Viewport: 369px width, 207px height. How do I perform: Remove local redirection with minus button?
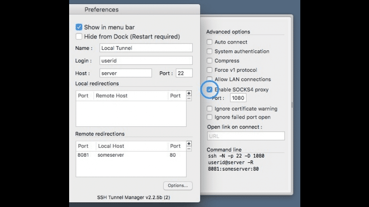point(189,98)
